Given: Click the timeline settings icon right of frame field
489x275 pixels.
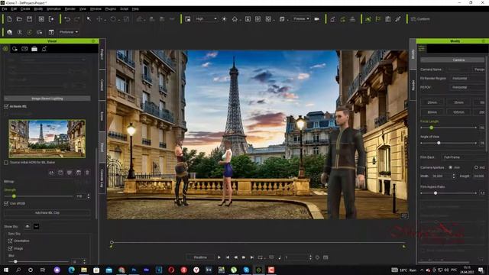Looking at the screenshot, I should point(317,257).
